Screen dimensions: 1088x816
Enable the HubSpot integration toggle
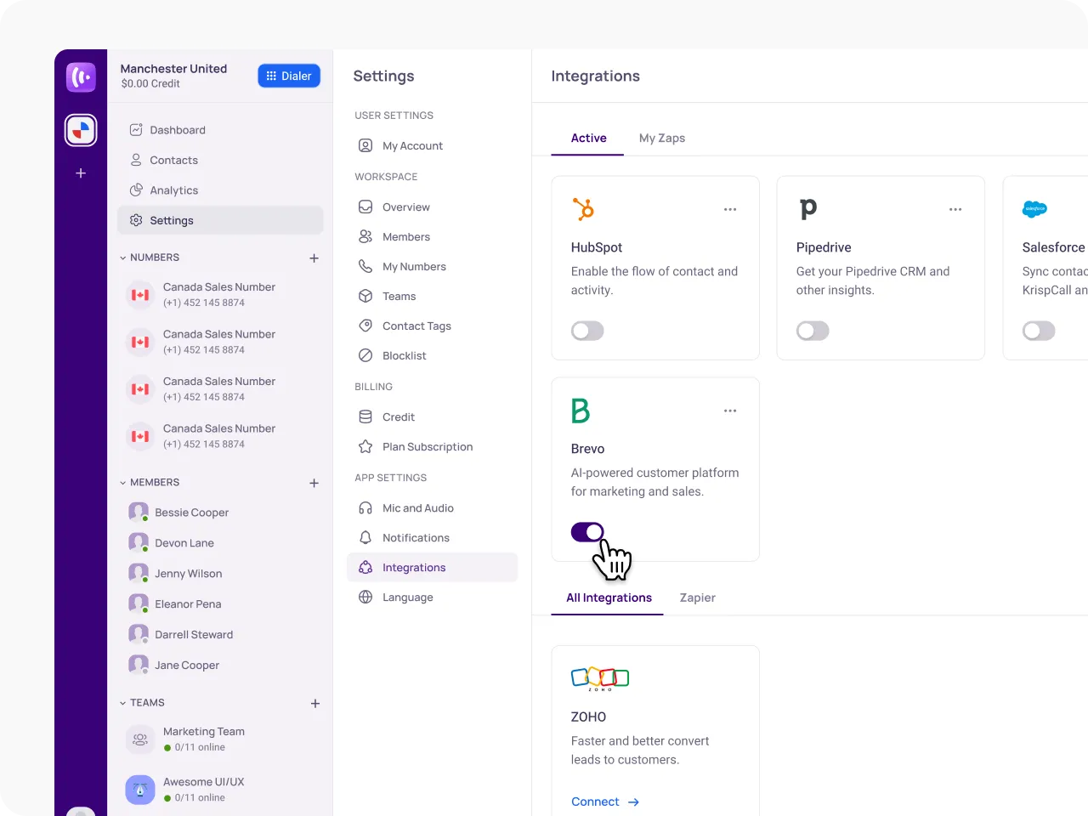click(x=587, y=331)
